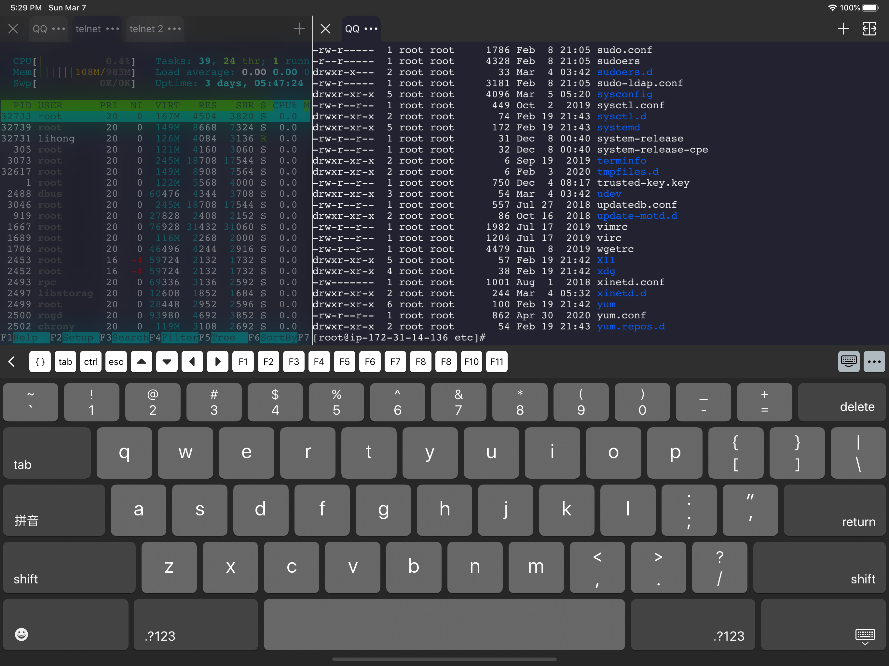The height and width of the screenshot is (666, 889).
Task: Toggle the left shift key
Action: click(x=69, y=567)
